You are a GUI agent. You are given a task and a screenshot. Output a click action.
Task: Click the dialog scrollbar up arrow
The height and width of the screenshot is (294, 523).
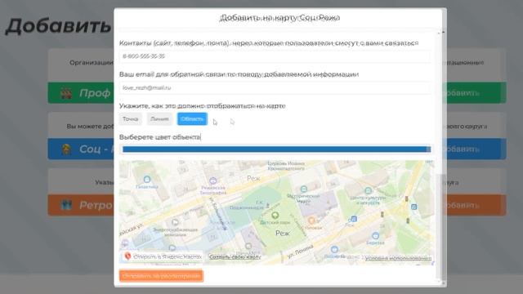[x=443, y=32]
